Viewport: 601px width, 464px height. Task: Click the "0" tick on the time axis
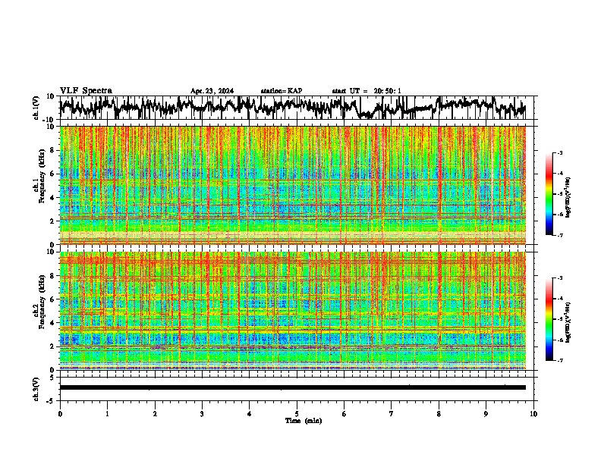(60, 414)
